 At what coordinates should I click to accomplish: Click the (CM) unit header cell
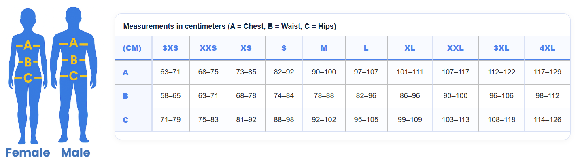tap(132, 48)
